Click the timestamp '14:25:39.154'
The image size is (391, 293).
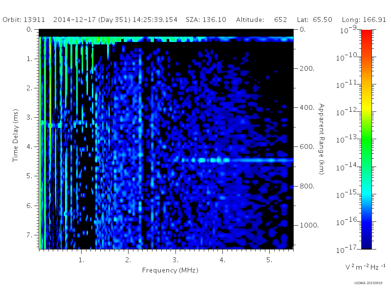point(155,20)
